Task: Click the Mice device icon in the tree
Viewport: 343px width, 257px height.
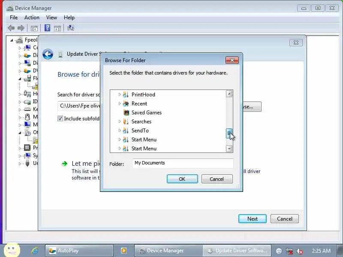Action: (27, 117)
